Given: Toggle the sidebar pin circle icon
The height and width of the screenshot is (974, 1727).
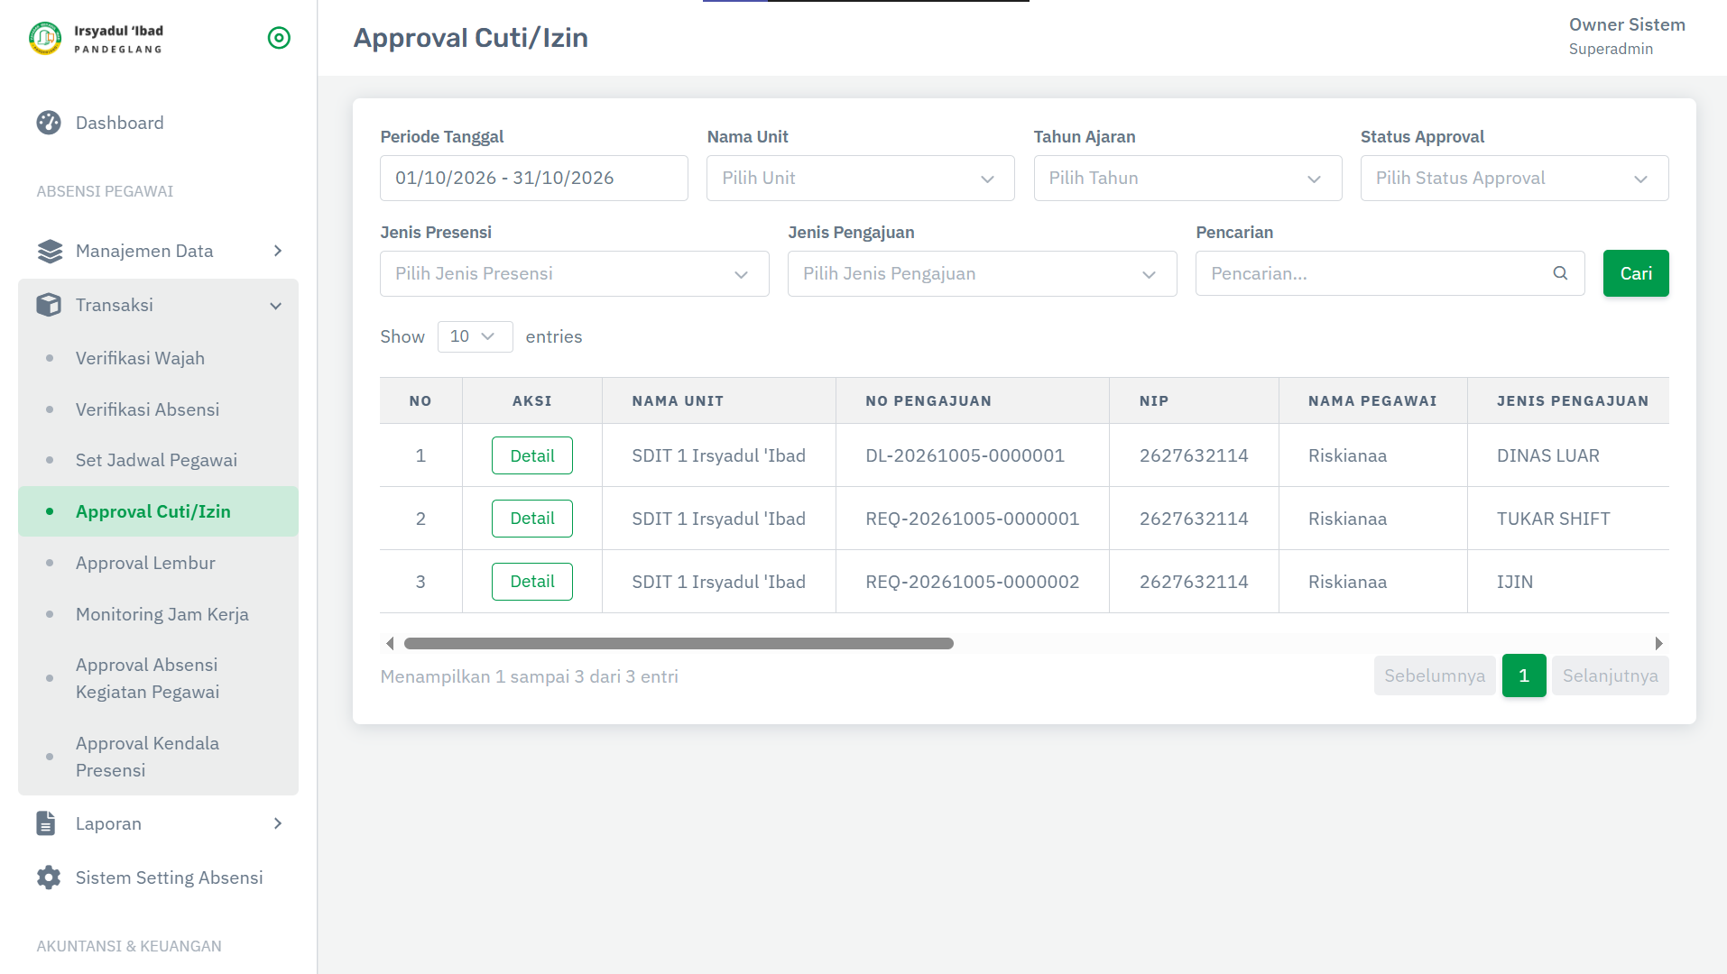Looking at the screenshot, I should tap(279, 38).
